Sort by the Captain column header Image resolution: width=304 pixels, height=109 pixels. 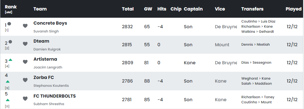click(x=193, y=9)
